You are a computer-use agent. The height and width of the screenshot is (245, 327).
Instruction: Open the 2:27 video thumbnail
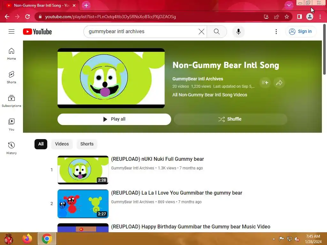83,204
